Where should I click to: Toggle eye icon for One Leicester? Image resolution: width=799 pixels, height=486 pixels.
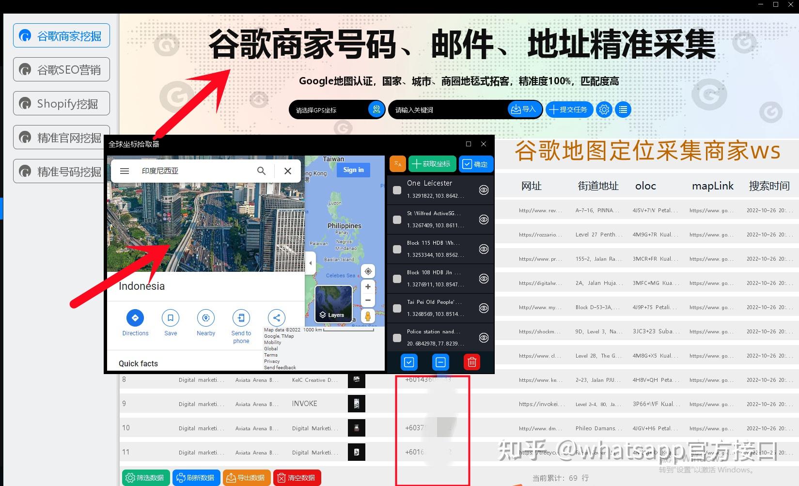tap(484, 190)
